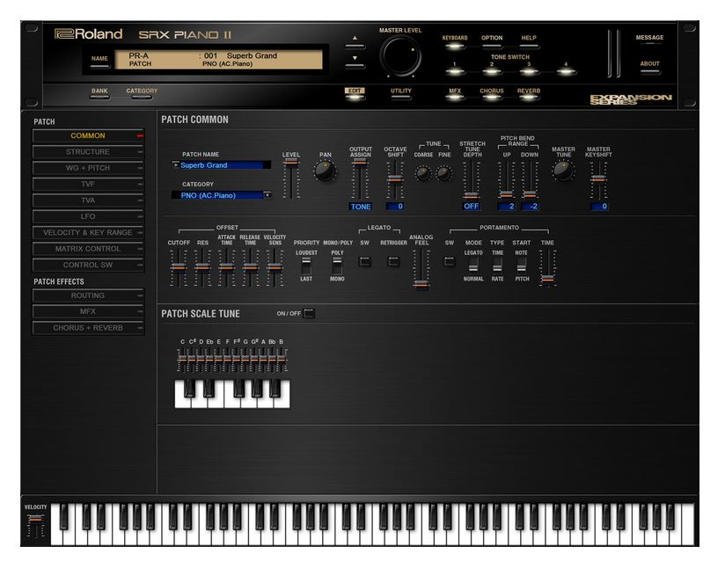
Task: Click the Pitch Bend Down value -2
Action: (530, 206)
